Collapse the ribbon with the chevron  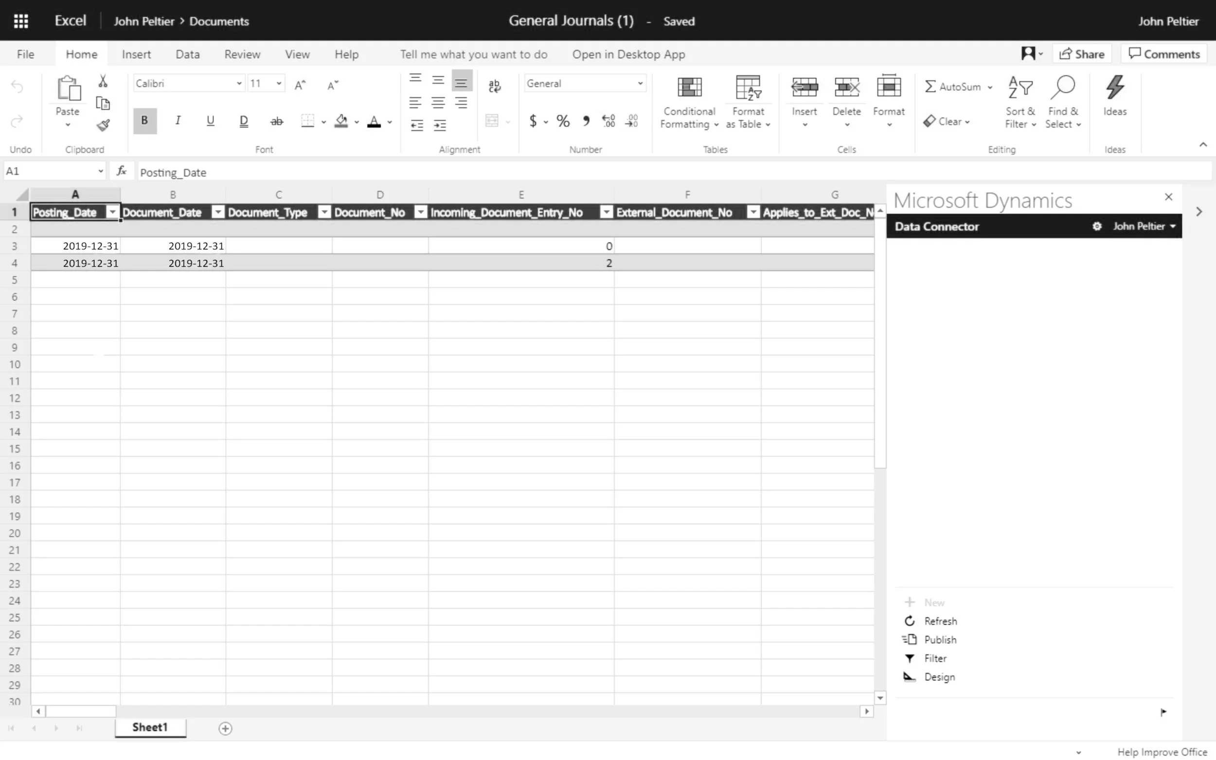tap(1203, 145)
